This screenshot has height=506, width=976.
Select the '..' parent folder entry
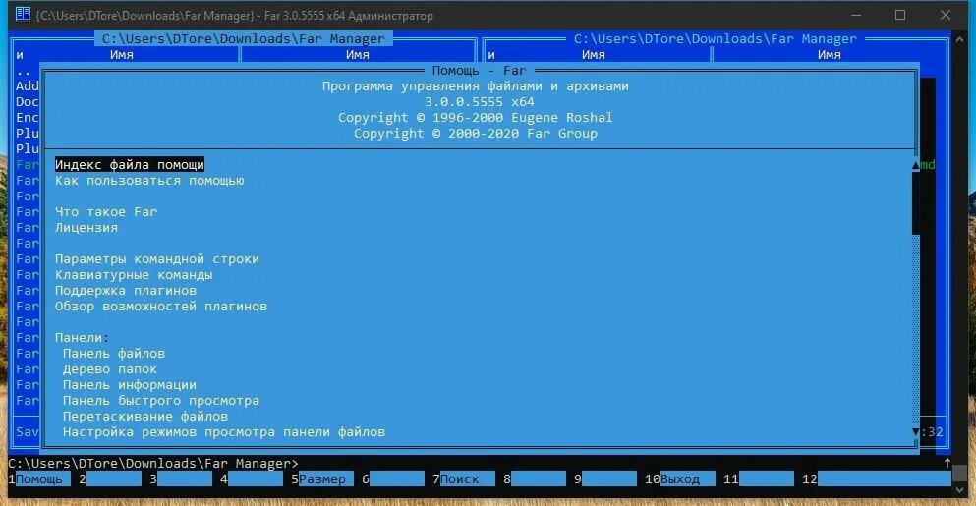pyautogui.click(x=24, y=71)
